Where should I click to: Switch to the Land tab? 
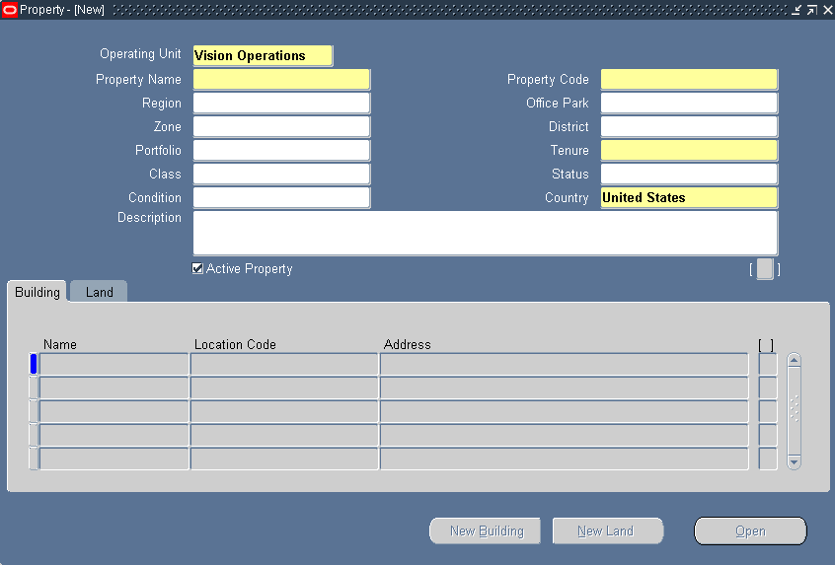pyautogui.click(x=99, y=292)
